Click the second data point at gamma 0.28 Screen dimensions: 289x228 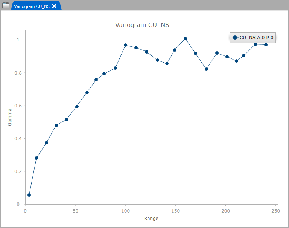click(x=36, y=158)
